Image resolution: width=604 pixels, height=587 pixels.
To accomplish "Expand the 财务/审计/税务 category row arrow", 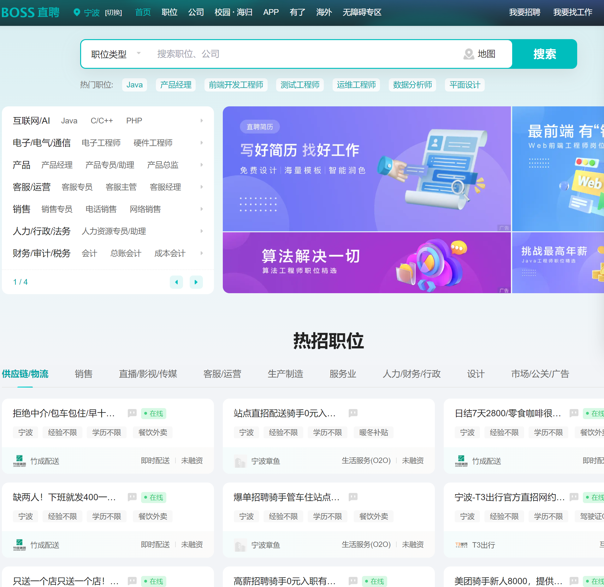I will [x=201, y=253].
